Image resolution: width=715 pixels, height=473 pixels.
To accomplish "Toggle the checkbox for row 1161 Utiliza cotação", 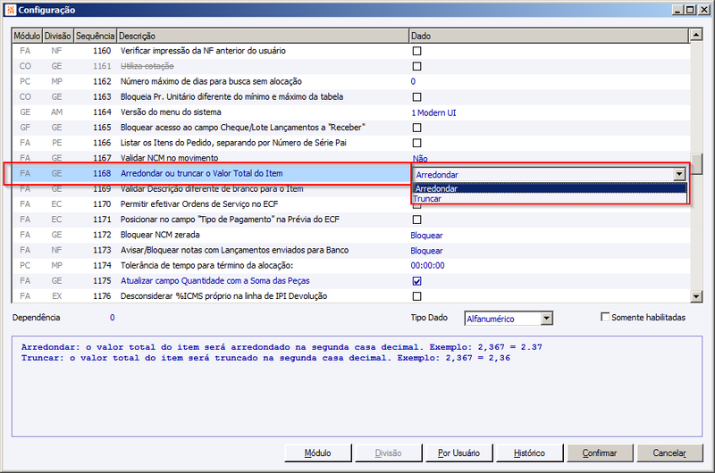I will (x=416, y=66).
